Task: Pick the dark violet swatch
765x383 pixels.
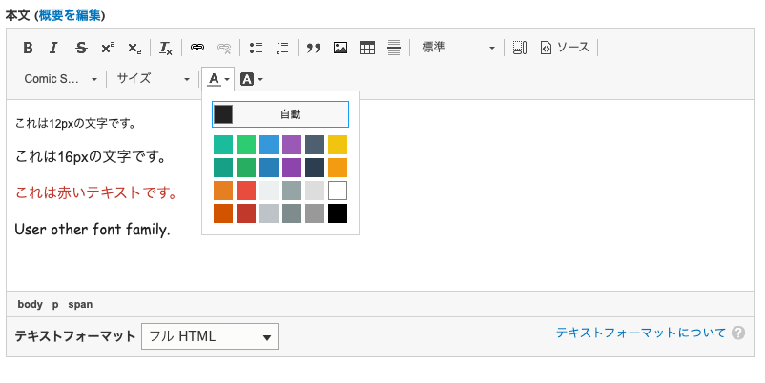Action: tap(292, 168)
